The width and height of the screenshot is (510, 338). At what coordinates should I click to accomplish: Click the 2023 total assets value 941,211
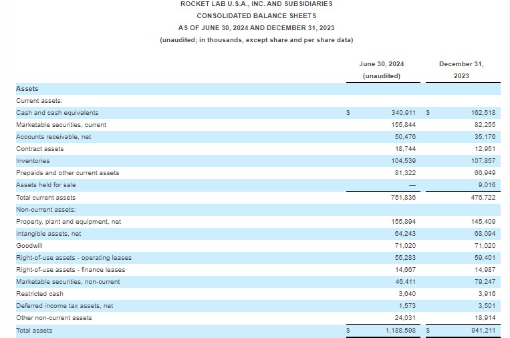coord(481,330)
